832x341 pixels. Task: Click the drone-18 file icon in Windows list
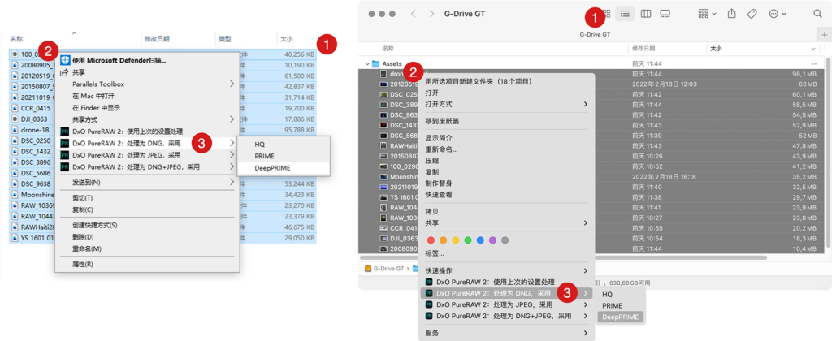click(x=15, y=130)
